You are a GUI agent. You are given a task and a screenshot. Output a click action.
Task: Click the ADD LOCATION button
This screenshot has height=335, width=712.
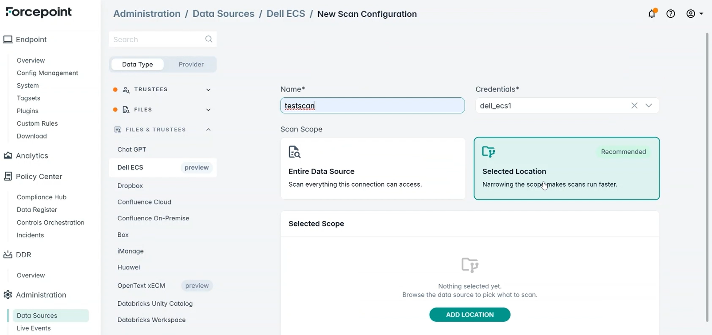(470, 315)
